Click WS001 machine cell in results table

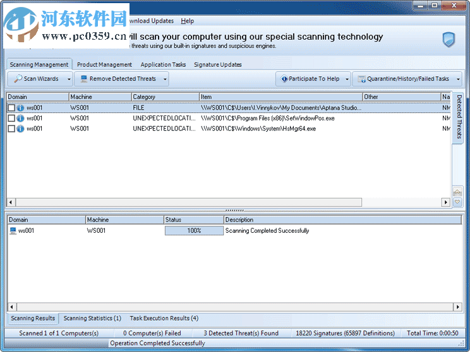(x=96, y=231)
